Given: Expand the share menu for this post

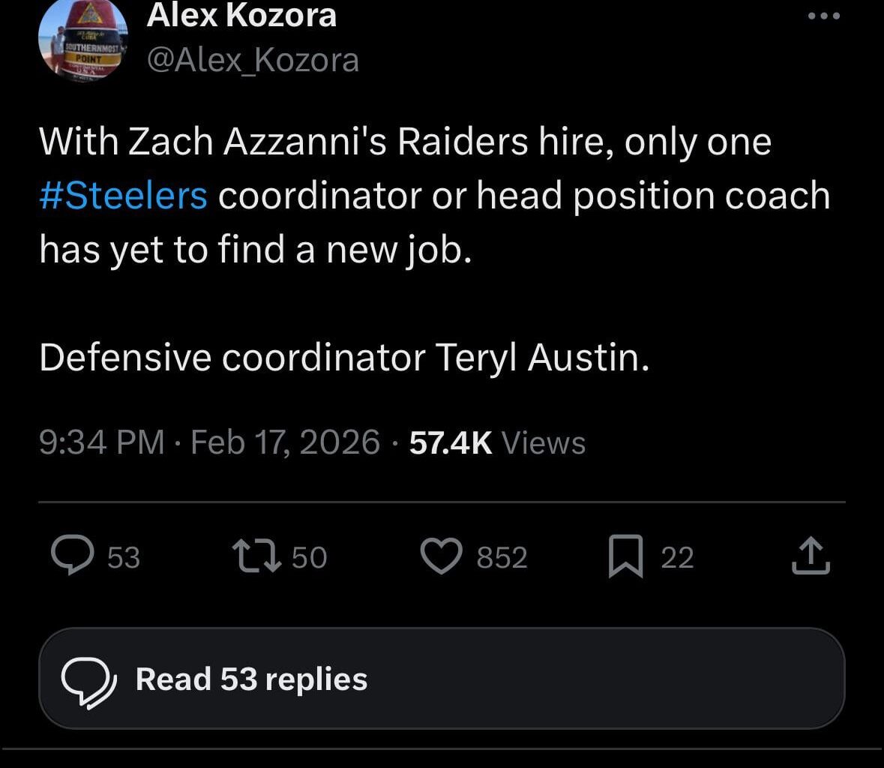Looking at the screenshot, I should click(811, 555).
